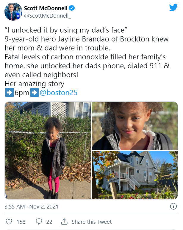Open the close-up photo of the girl
The height and width of the screenshot is (230, 183).
134,126
